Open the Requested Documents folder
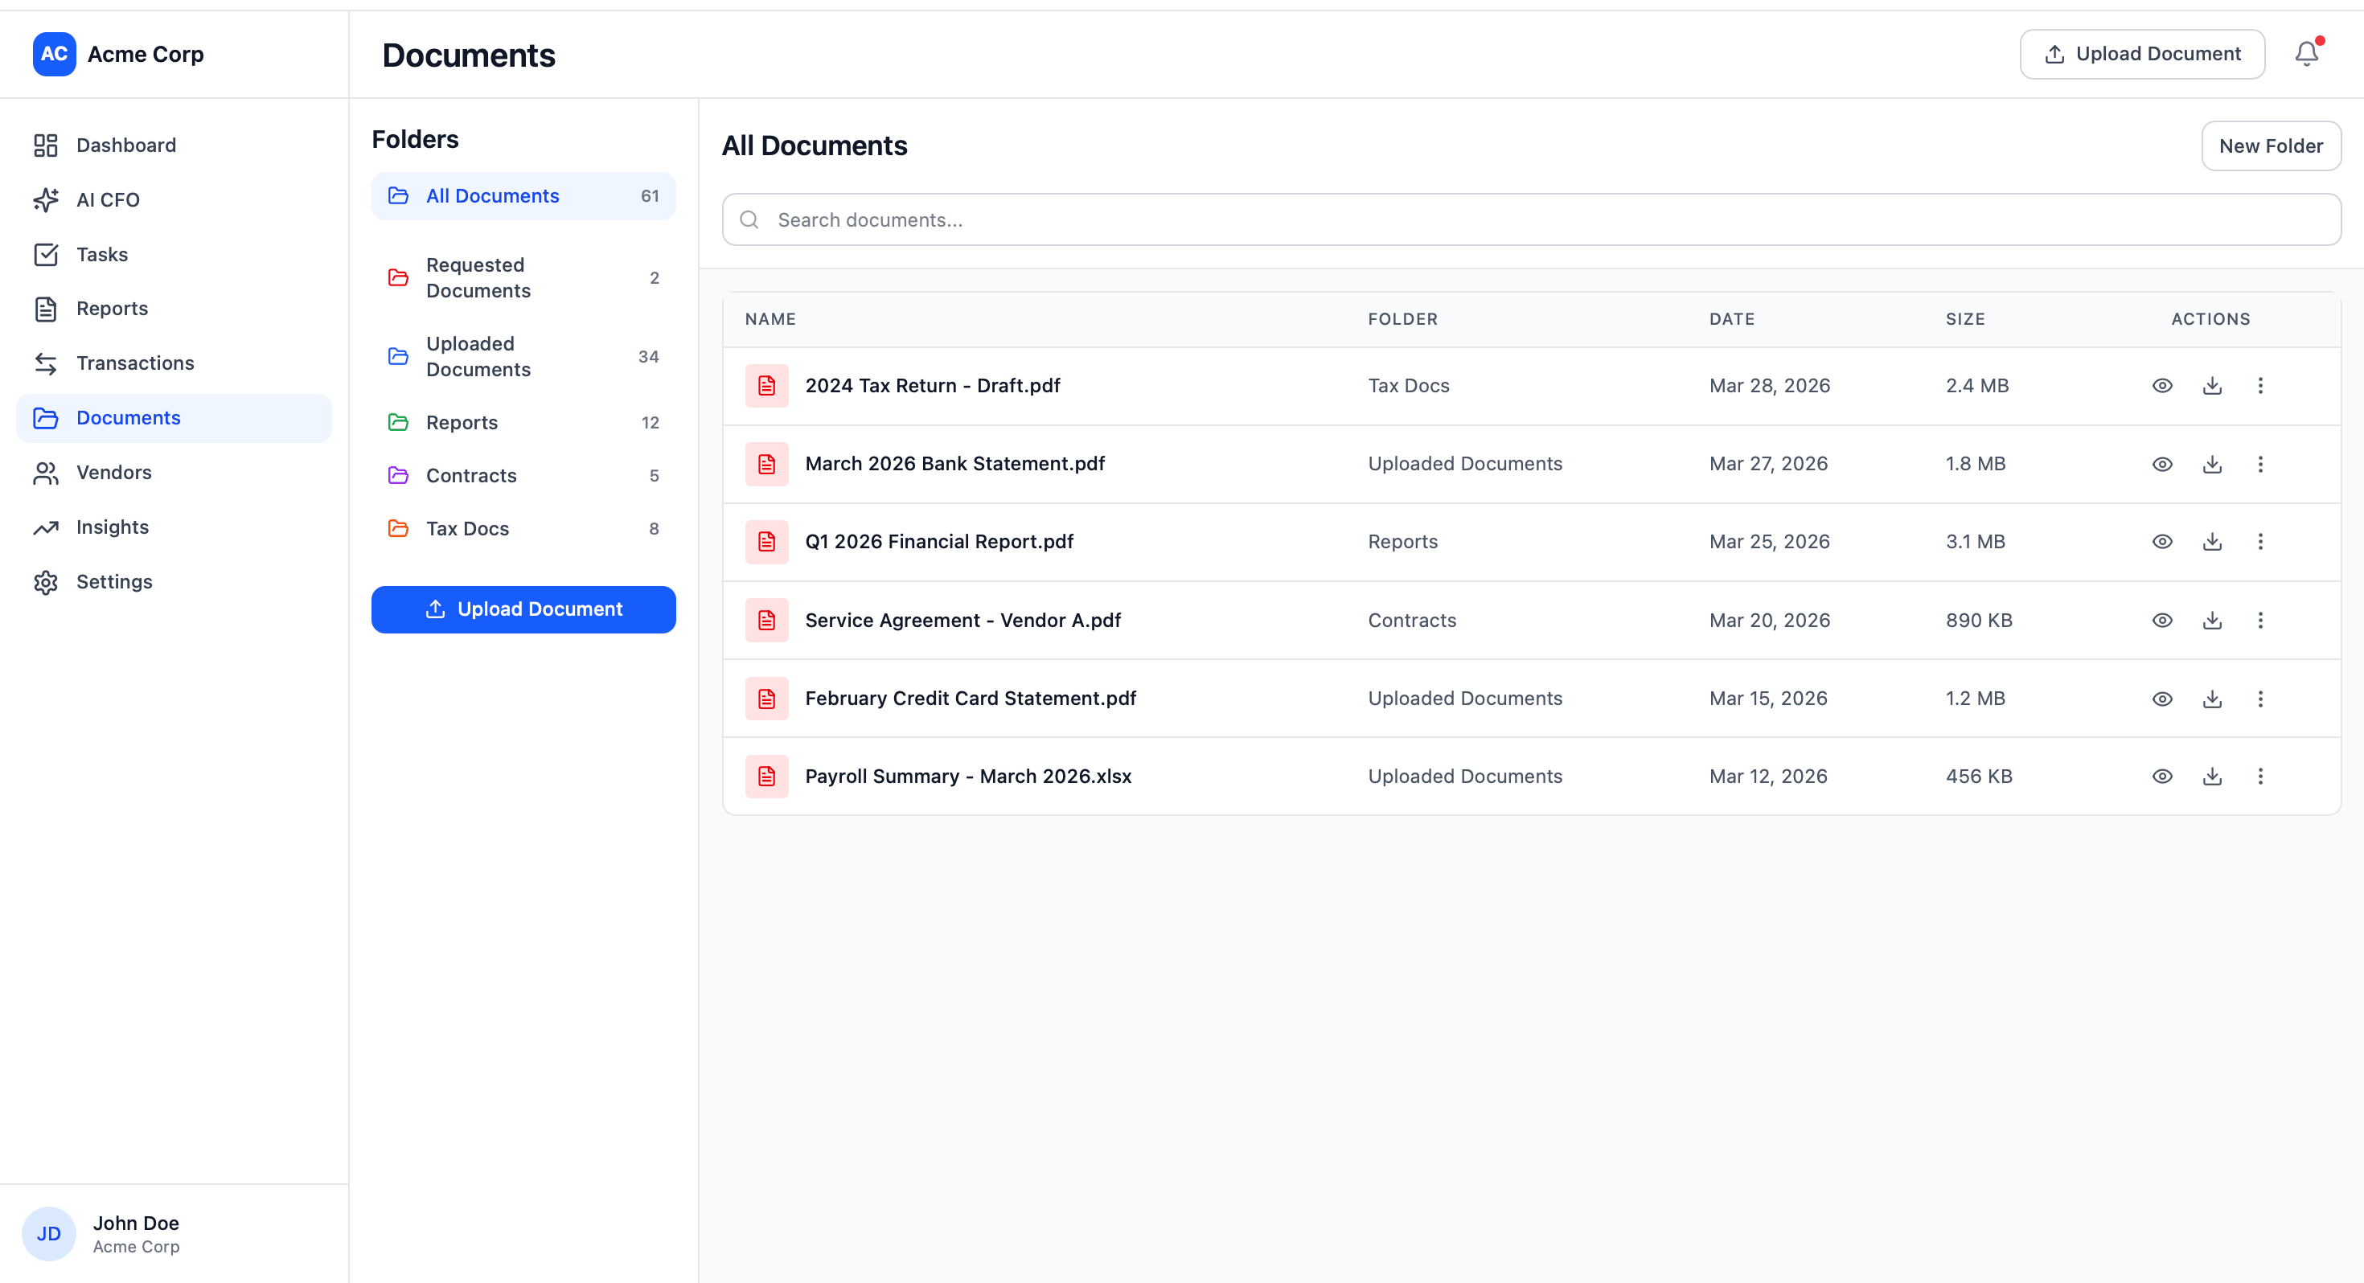The height and width of the screenshot is (1283, 2364). [x=523, y=277]
